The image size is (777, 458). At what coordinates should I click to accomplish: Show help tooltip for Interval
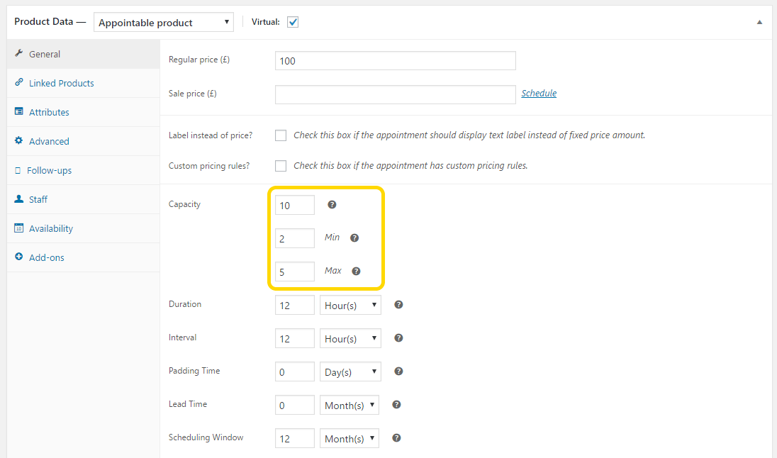pyautogui.click(x=398, y=338)
